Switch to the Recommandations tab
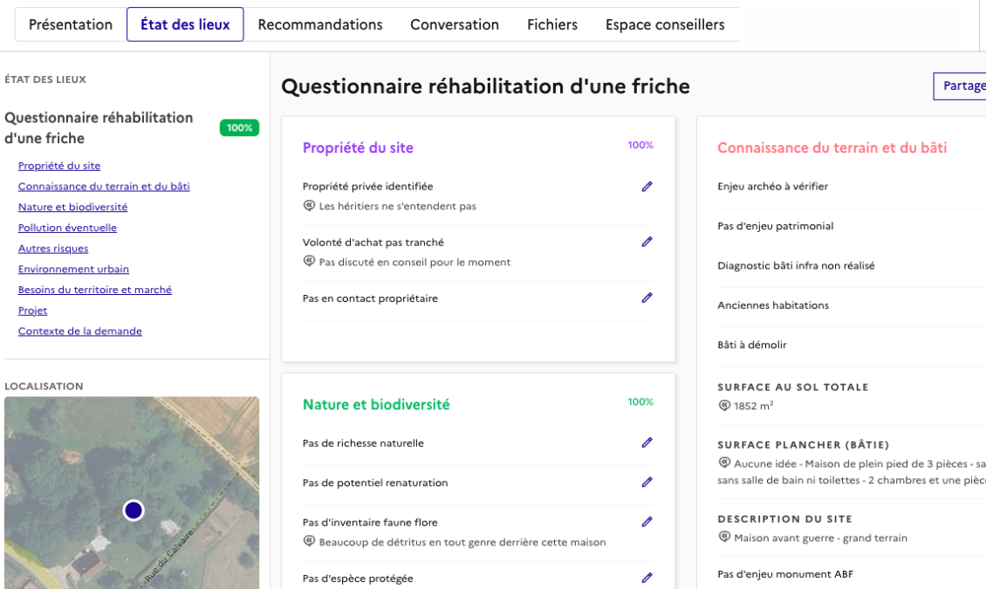Viewport: 986px width, 589px height. (x=320, y=24)
